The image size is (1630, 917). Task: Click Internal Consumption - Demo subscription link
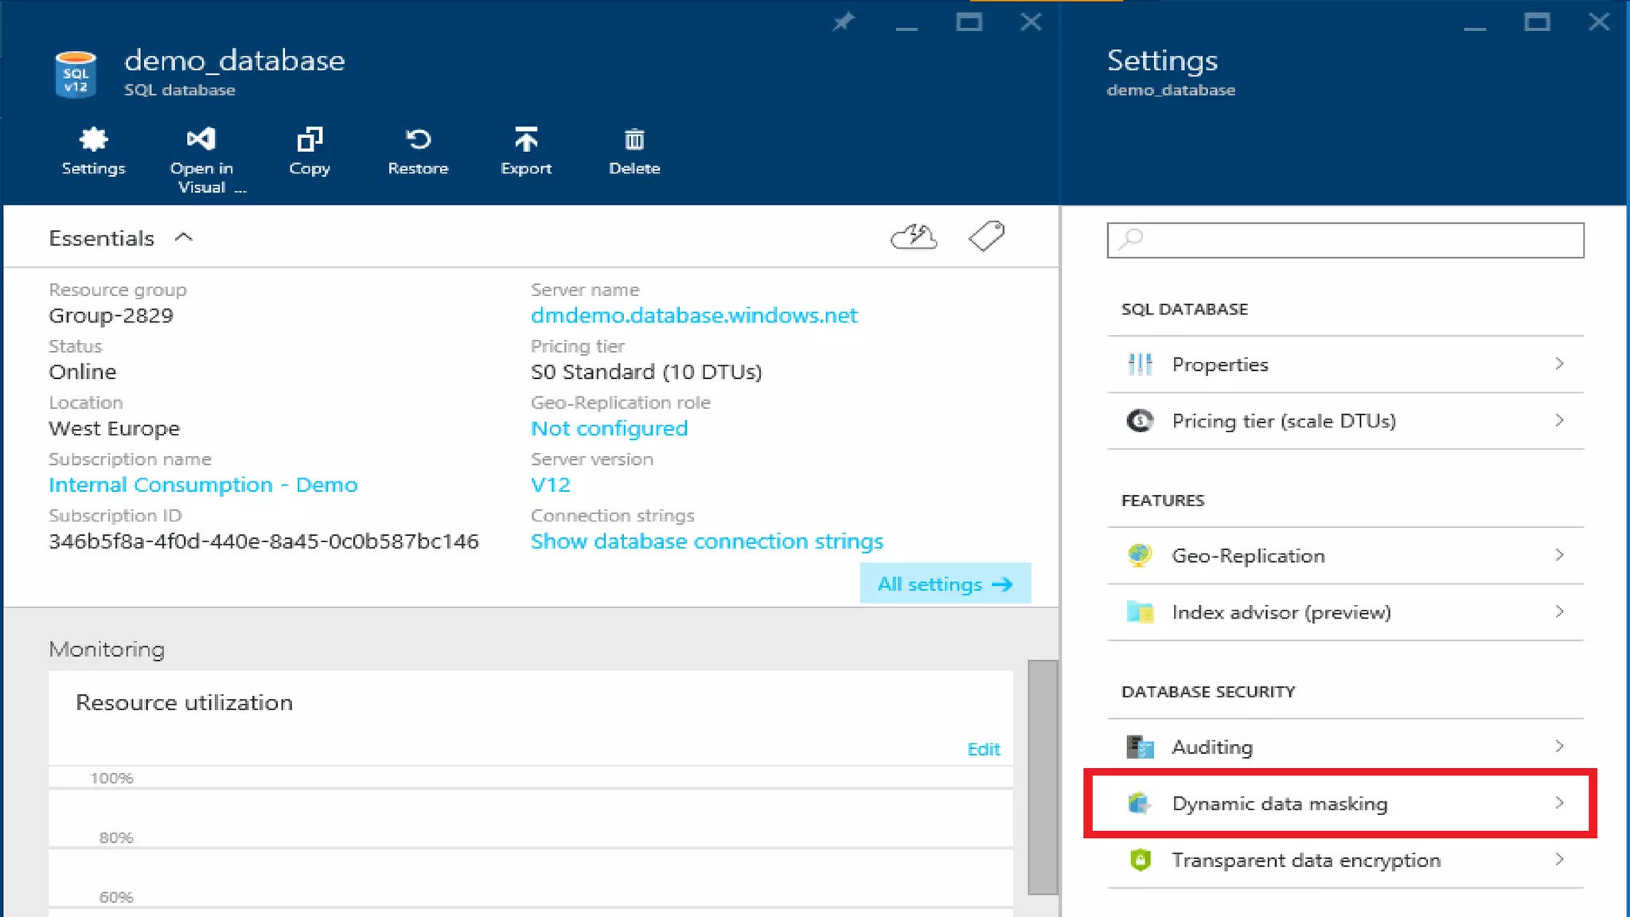click(203, 485)
